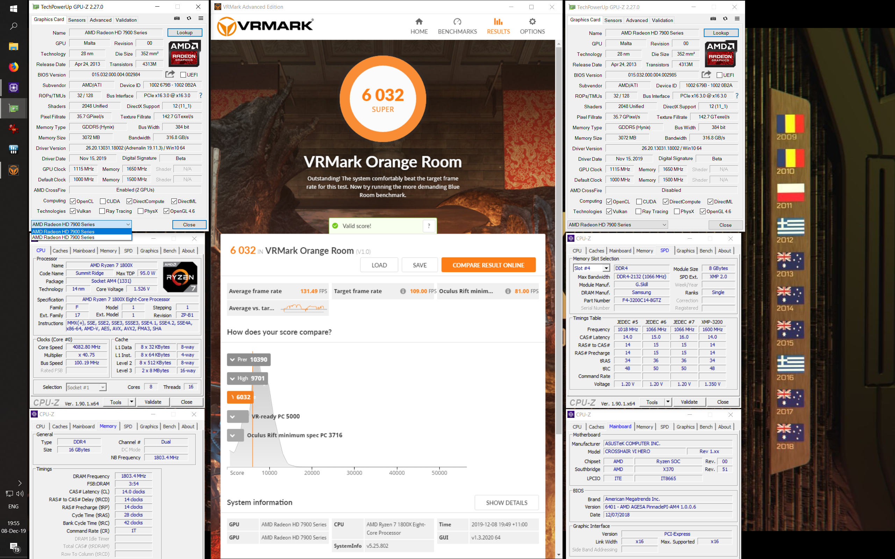The width and height of the screenshot is (895, 559).
Task: Toggle CUDA checkbox in left GPU-Z
Action: tap(103, 202)
